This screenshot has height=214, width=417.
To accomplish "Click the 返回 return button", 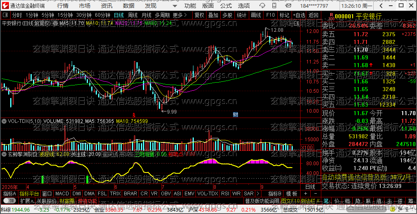I will point(314,15).
